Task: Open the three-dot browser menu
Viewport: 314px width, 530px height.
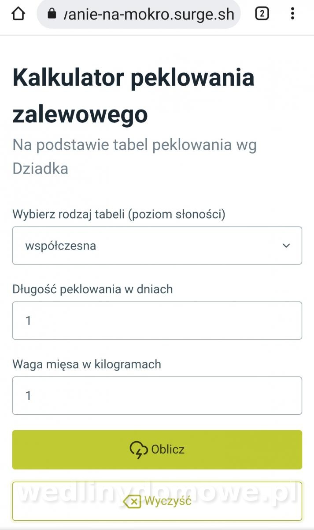Action: [292, 14]
